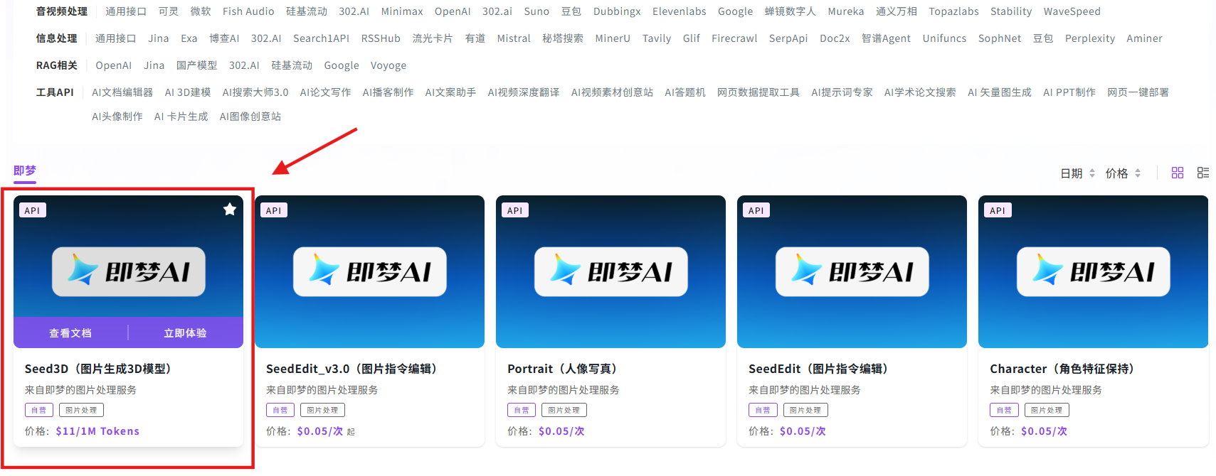This screenshot has height=476, width=1216.
Task: Open AI PPT制作 tool
Action: [1069, 92]
